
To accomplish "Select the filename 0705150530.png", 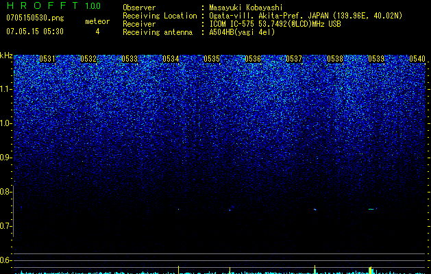I will click(x=35, y=18).
